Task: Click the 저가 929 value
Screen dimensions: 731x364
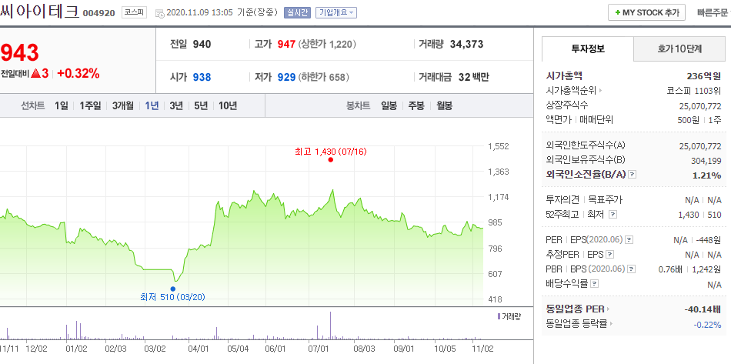Action: coord(286,77)
